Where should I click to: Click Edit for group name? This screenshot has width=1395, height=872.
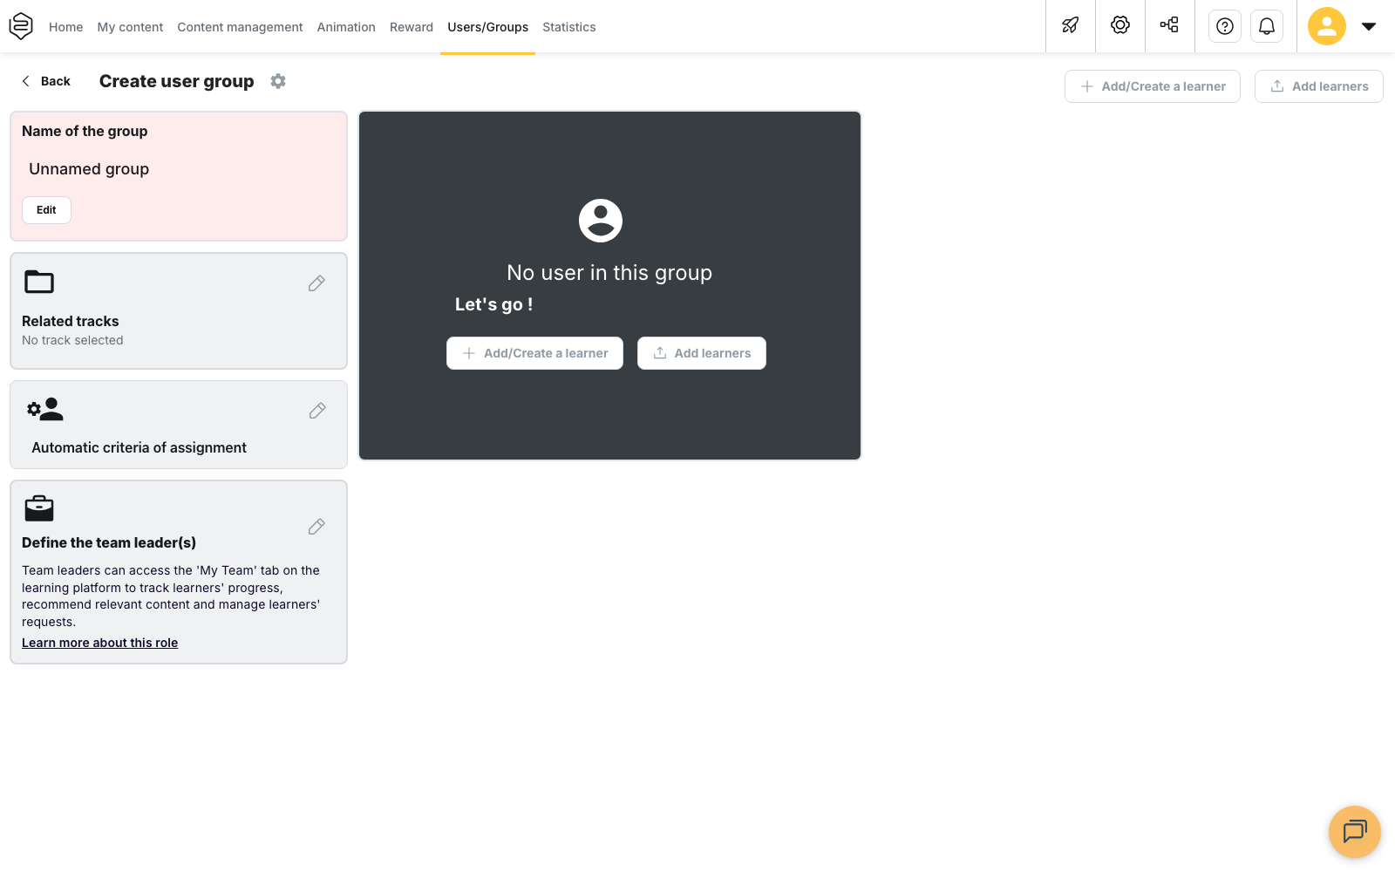pos(46,210)
